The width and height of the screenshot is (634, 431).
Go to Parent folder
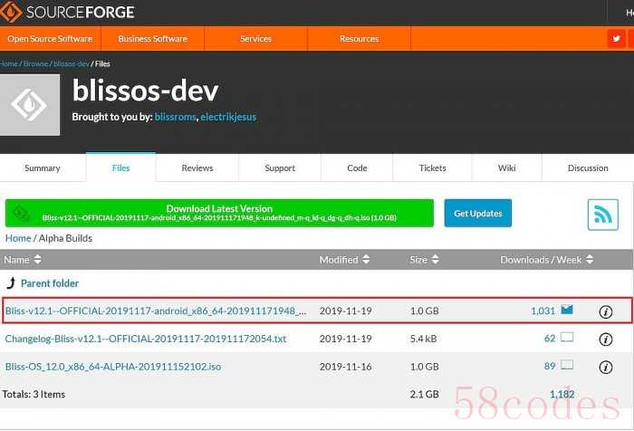49,283
